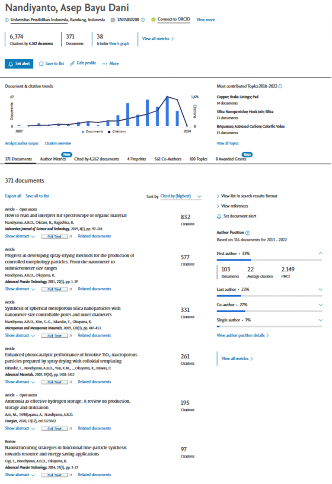
Task: Expand the Single author section
Action: 321,320
